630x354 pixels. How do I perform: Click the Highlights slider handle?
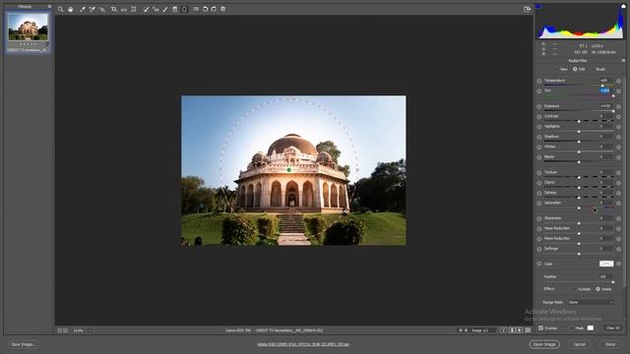(x=579, y=131)
